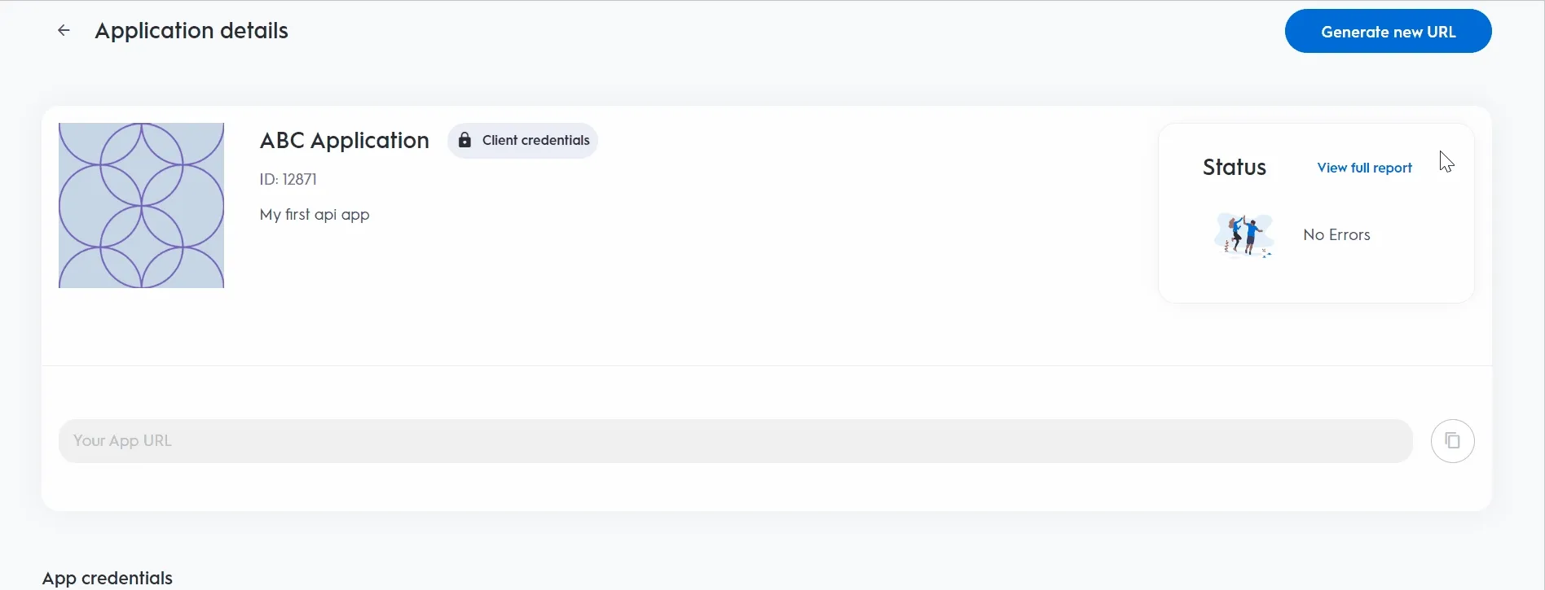This screenshot has width=1545, height=590.
Task: Open the Application details header menu
Action: pyautogui.click(x=191, y=30)
